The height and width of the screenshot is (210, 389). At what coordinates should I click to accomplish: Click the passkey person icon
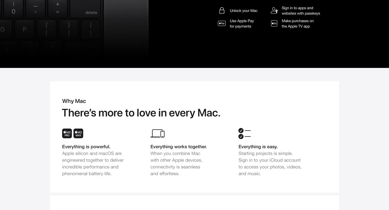274,11
